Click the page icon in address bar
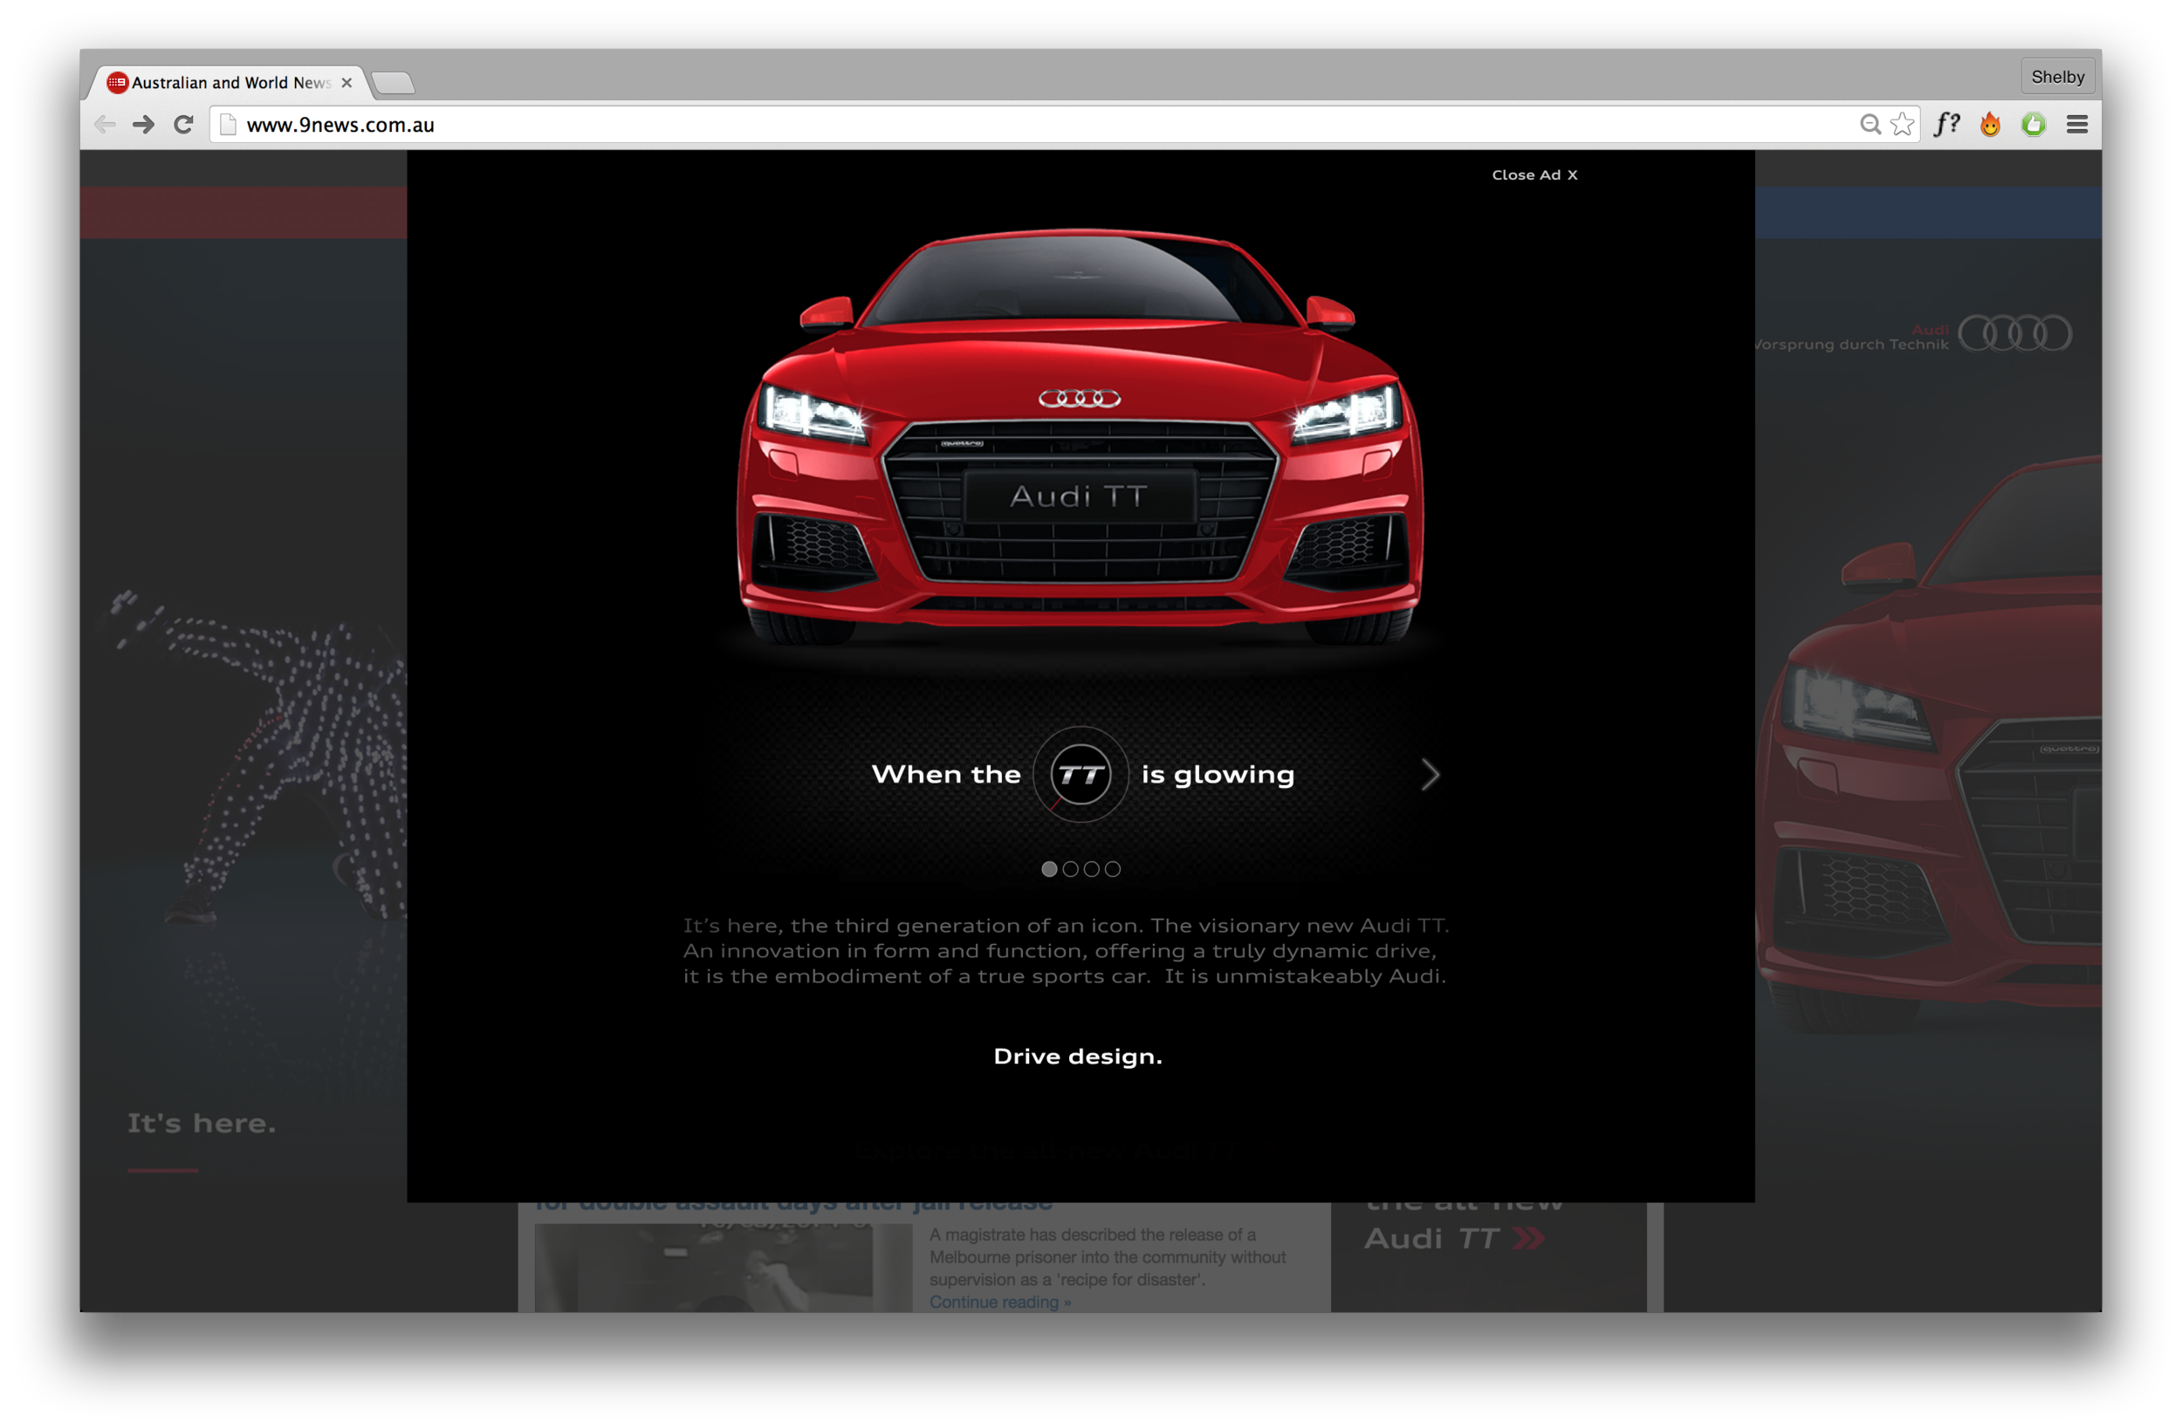The height and width of the screenshot is (1423, 2182). pos(229,125)
